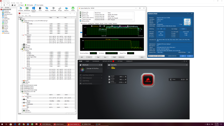Viewport: 224px width, 126px height.
Task: Click the AIDA64 graph toolbar icon
Action: [15, 5]
